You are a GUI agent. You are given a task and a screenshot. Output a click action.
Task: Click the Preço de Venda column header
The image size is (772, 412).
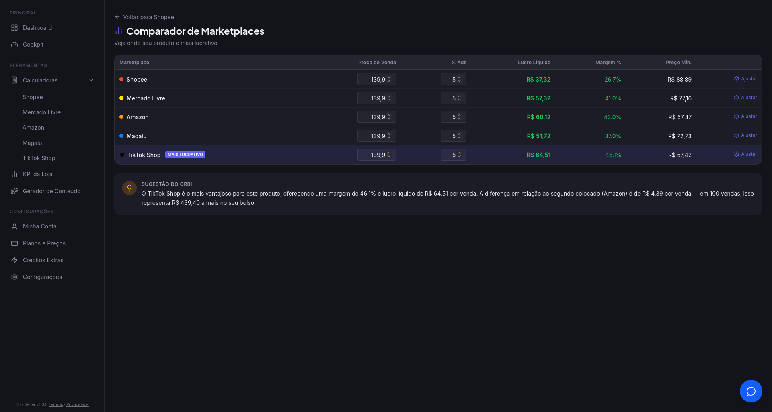pos(377,63)
